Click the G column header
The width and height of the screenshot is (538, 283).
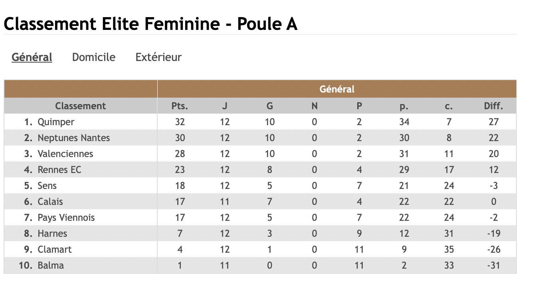270,106
